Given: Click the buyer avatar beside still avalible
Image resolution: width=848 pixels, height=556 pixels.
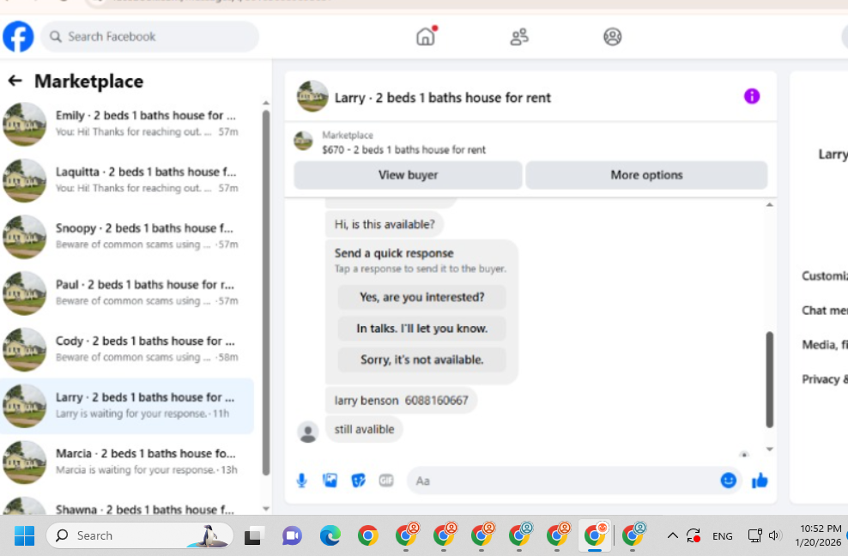Looking at the screenshot, I should click(x=308, y=432).
